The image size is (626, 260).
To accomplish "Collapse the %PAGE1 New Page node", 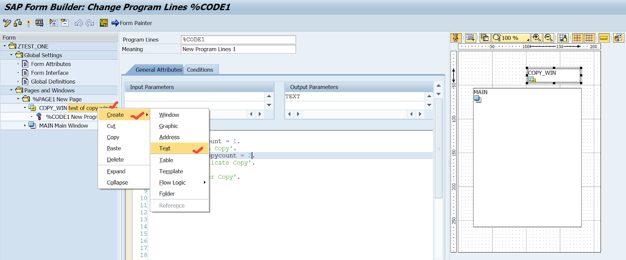I will click(x=18, y=99).
